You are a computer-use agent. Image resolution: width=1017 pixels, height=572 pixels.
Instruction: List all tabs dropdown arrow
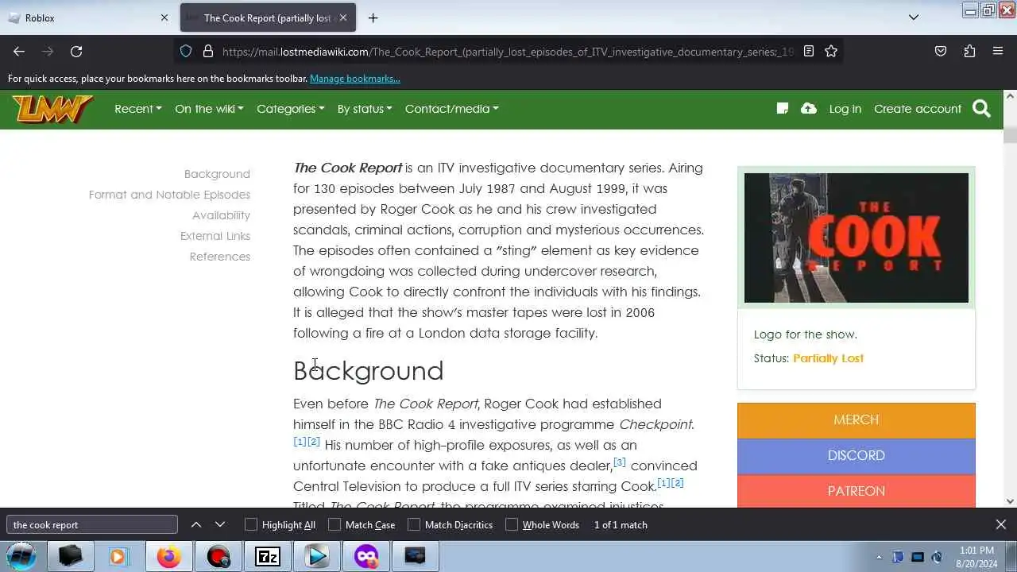click(914, 17)
